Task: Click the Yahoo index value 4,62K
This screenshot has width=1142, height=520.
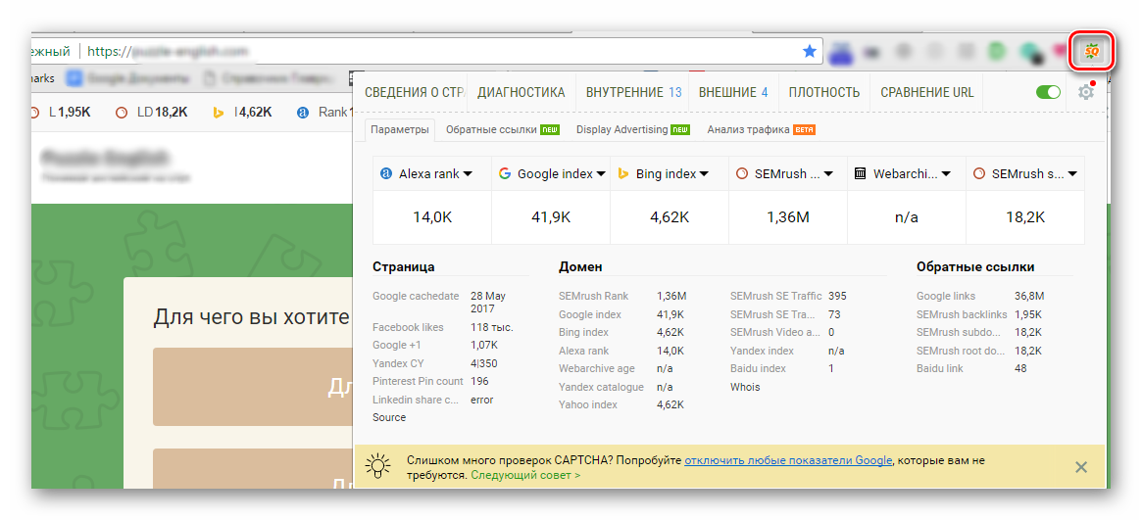Action: click(670, 405)
